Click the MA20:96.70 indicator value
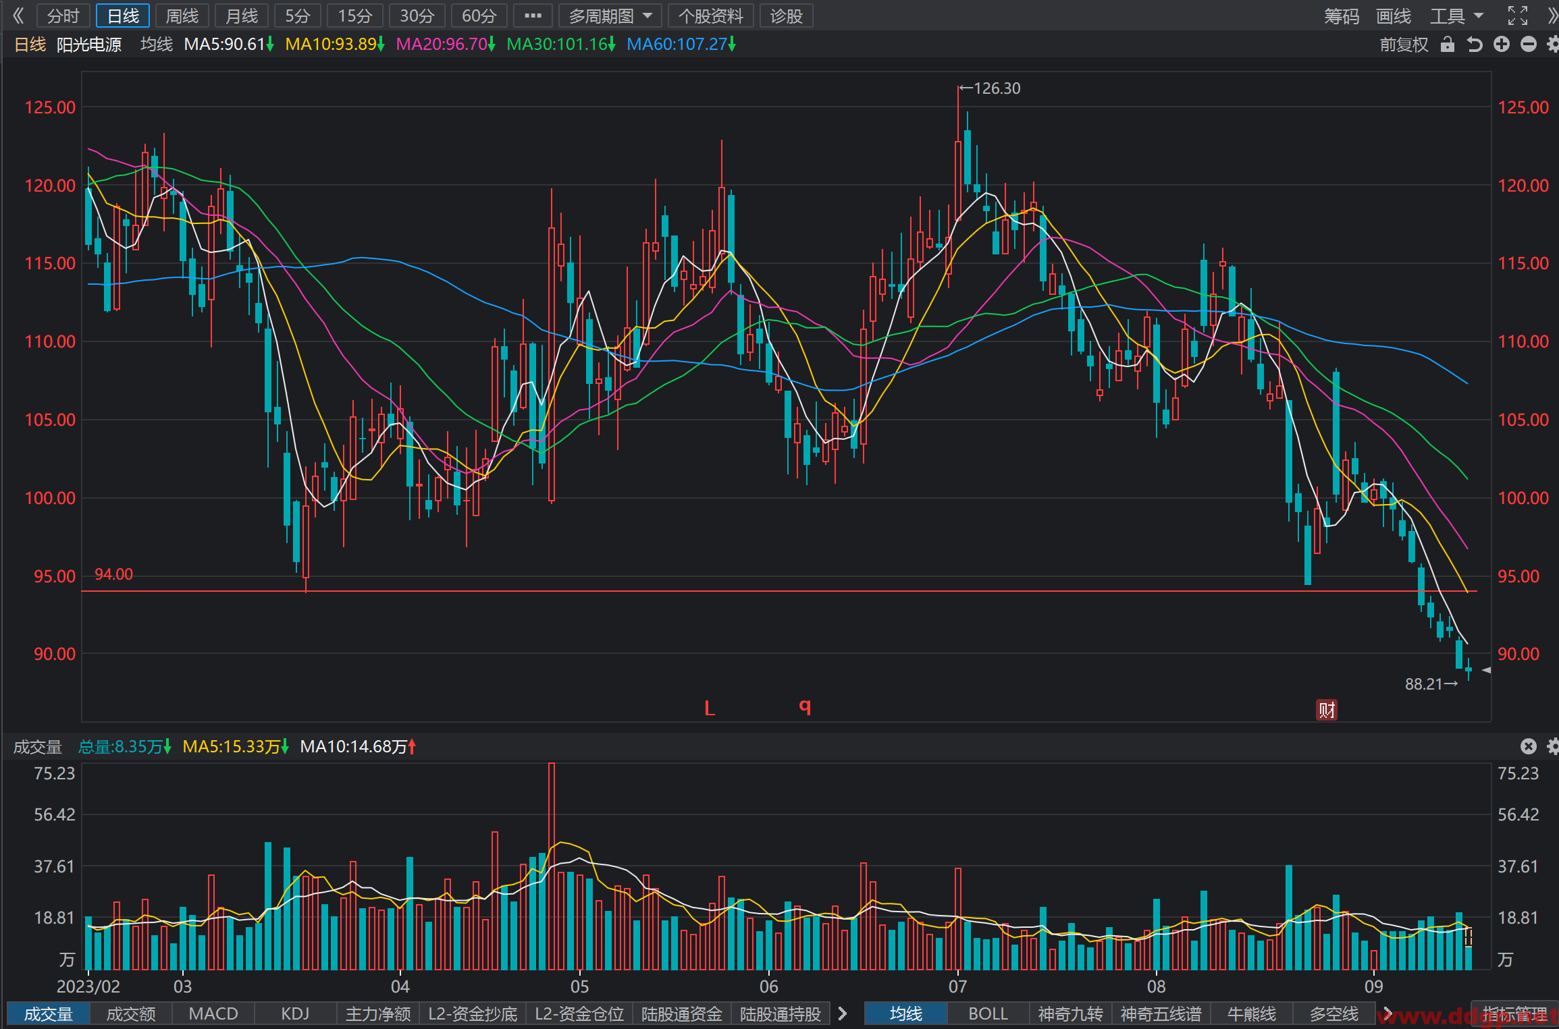1559x1029 pixels. click(x=445, y=45)
